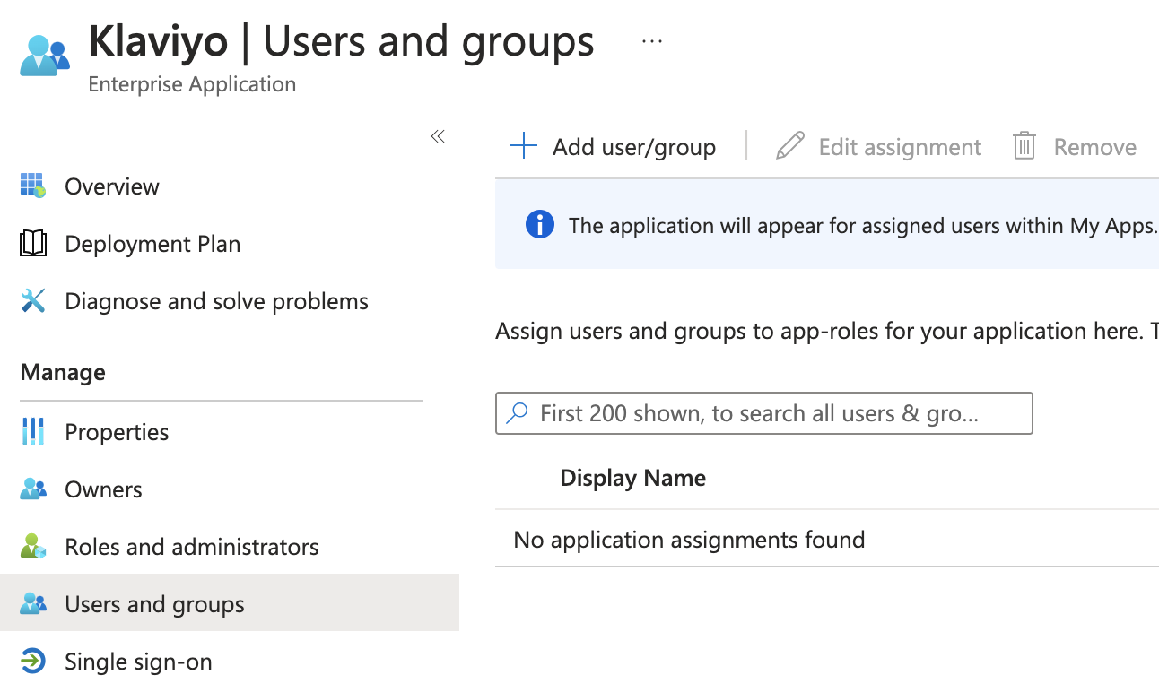1159x692 pixels.
Task: Select the Users and groups menu entry
Action: tap(154, 604)
